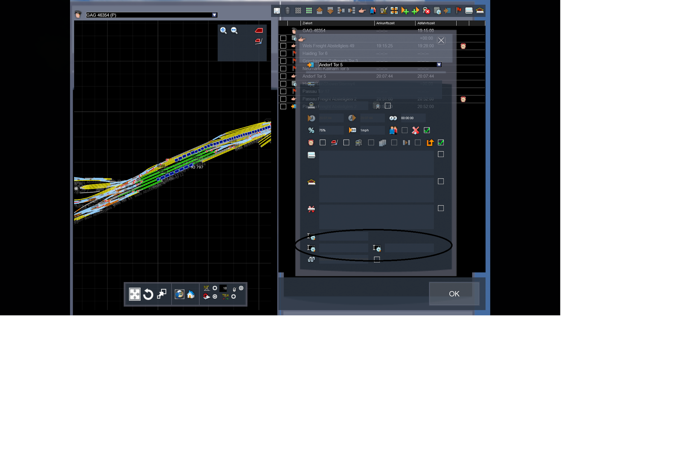Select the four-arrow move tool below the map

click(135, 294)
